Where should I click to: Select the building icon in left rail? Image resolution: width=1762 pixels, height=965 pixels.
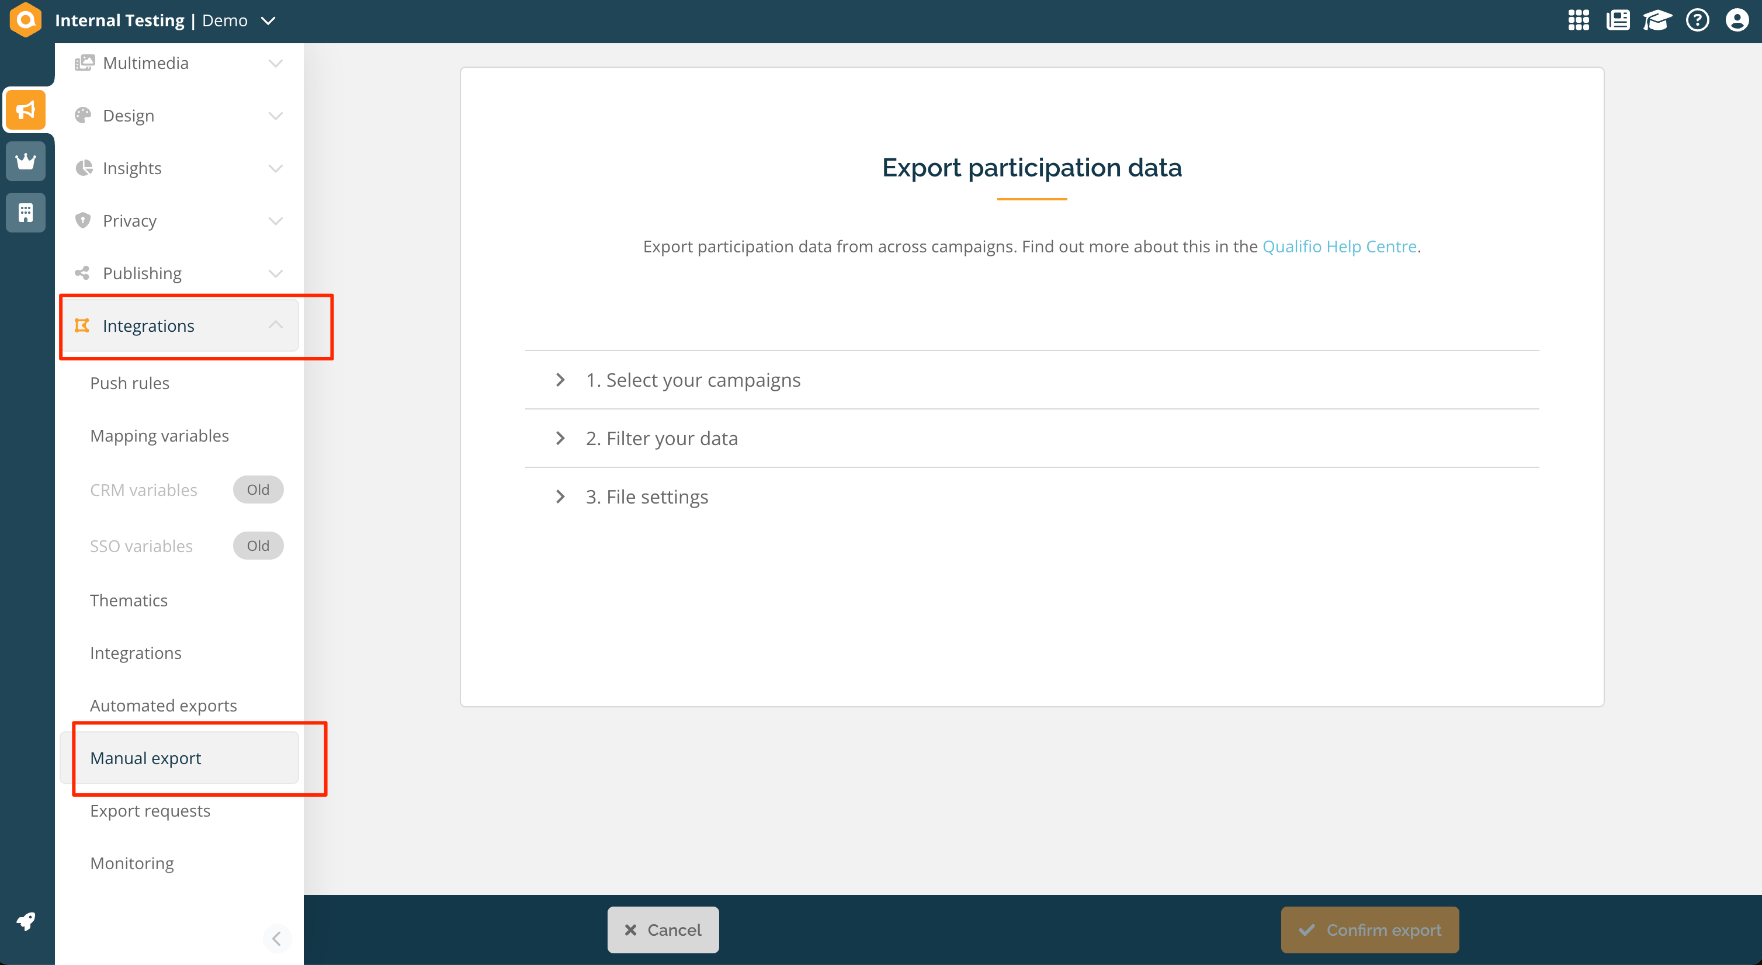[26, 213]
